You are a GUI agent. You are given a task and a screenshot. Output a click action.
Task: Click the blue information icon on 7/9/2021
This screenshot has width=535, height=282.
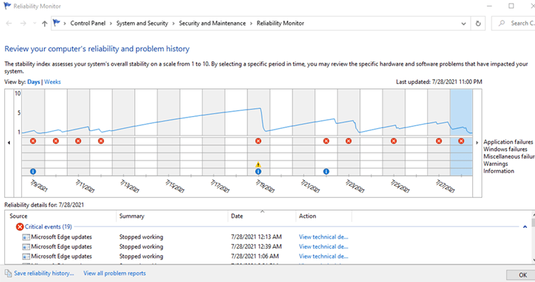(33, 172)
